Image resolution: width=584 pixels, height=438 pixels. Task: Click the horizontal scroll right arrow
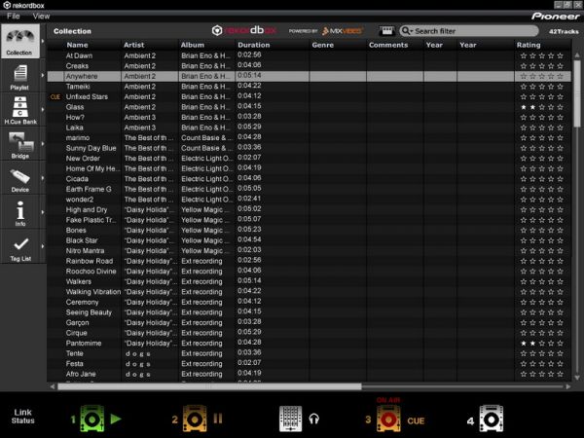[568, 386]
